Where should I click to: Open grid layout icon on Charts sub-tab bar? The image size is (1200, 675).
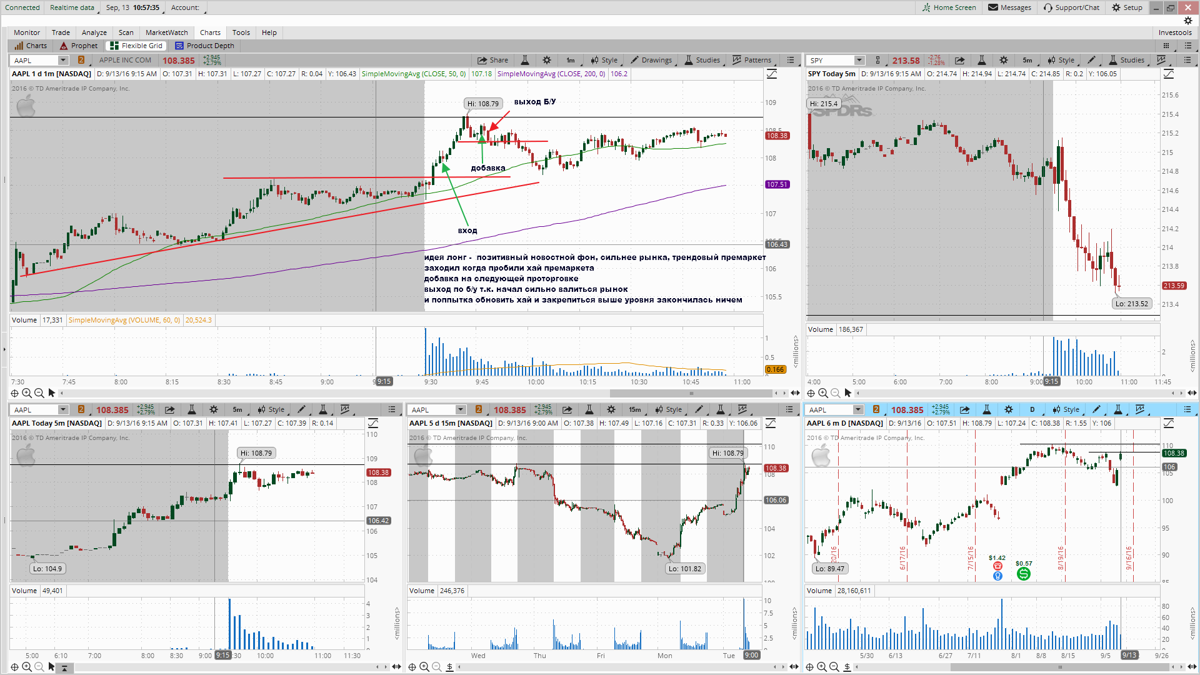(1166, 46)
